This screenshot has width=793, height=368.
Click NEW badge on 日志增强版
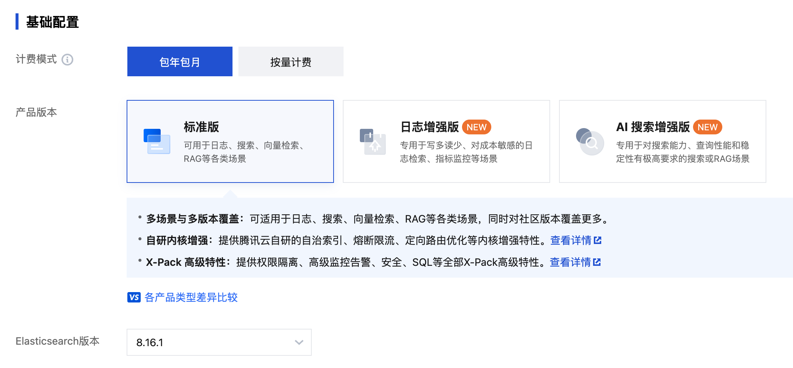(476, 127)
